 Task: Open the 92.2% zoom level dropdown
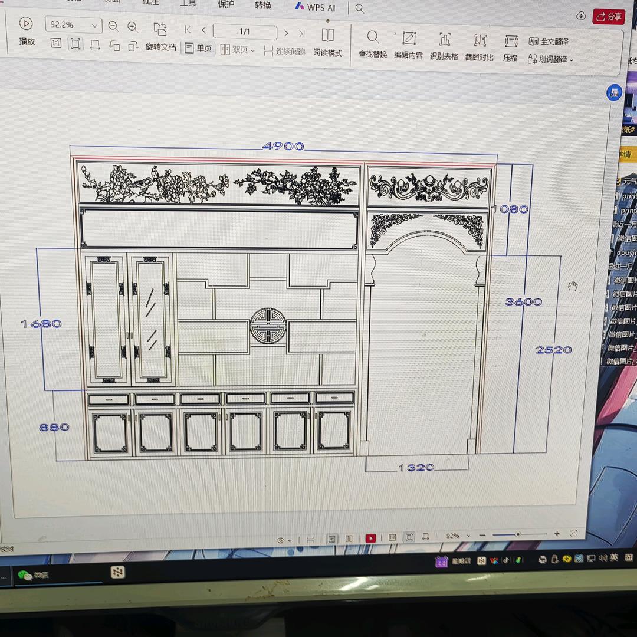[x=94, y=25]
